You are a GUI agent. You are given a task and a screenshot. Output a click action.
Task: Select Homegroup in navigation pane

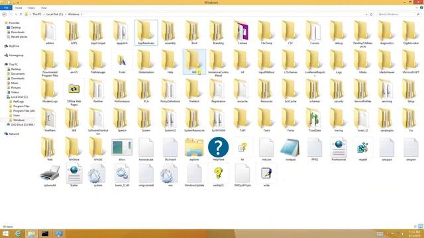(16, 55)
